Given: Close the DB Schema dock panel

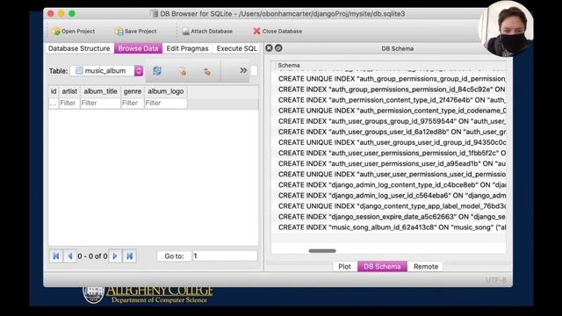Looking at the screenshot, I should point(269,48).
